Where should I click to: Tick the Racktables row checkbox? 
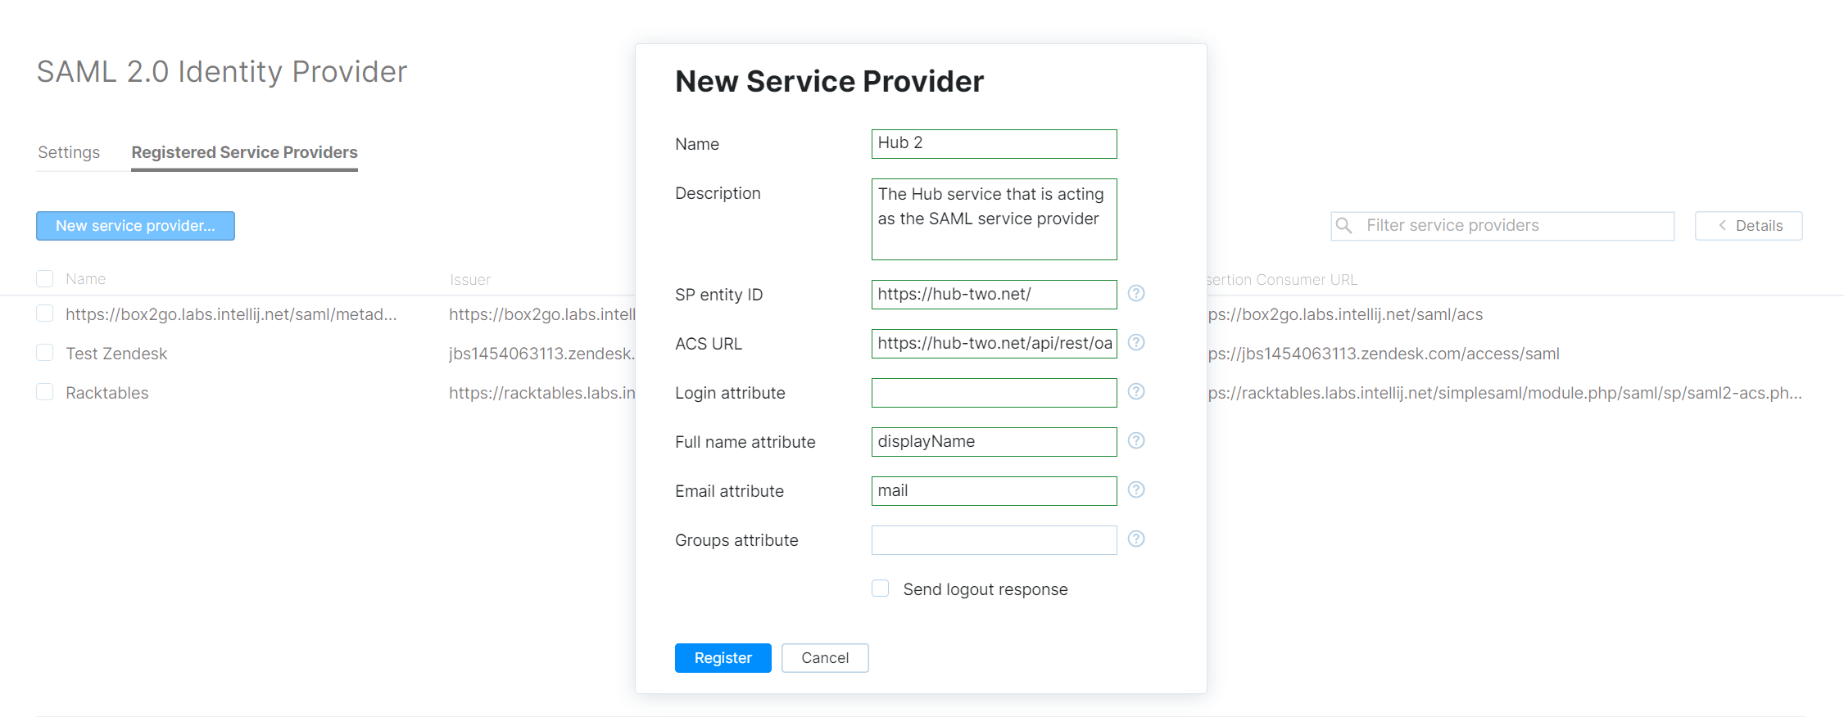click(x=45, y=392)
